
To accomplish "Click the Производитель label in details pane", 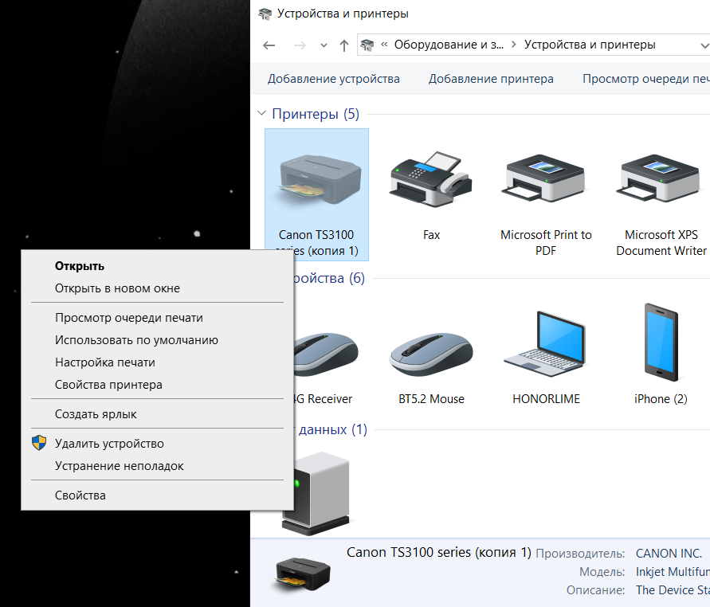I will (580, 554).
